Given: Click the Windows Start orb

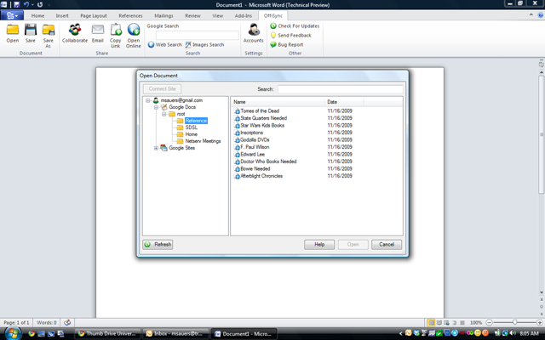Looking at the screenshot, I should [x=13, y=333].
